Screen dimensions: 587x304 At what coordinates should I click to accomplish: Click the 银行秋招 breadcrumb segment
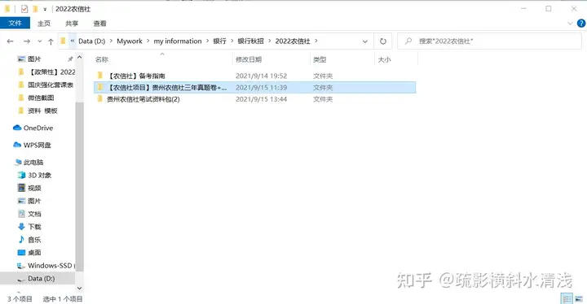coord(250,41)
